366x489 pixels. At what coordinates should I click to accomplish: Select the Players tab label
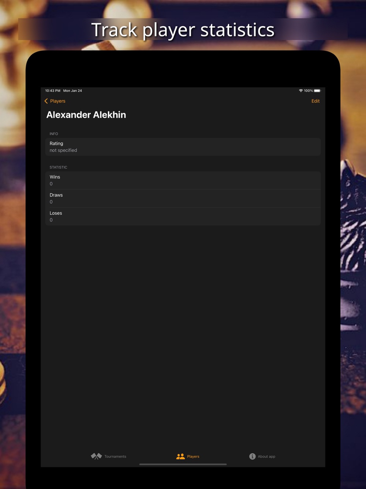[x=193, y=456]
